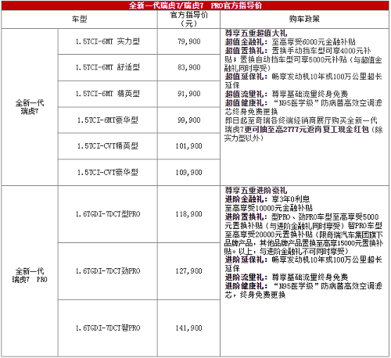Click the price 141,900

[188, 328]
